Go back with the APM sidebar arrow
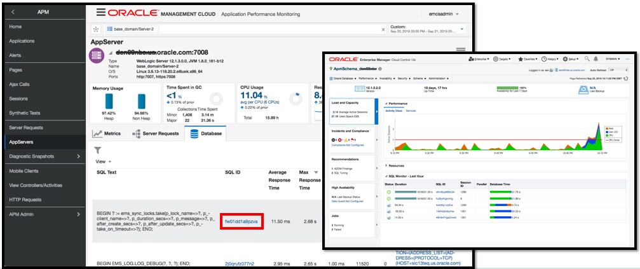The width and height of the screenshot is (640, 269). pos(13,12)
